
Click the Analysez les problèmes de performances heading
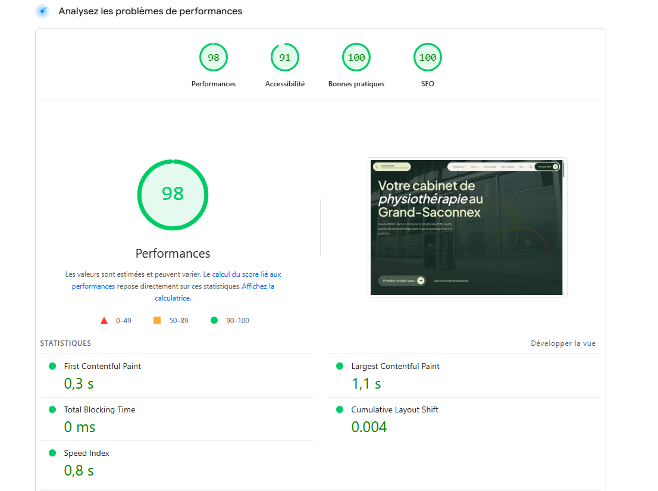(x=151, y=11)
